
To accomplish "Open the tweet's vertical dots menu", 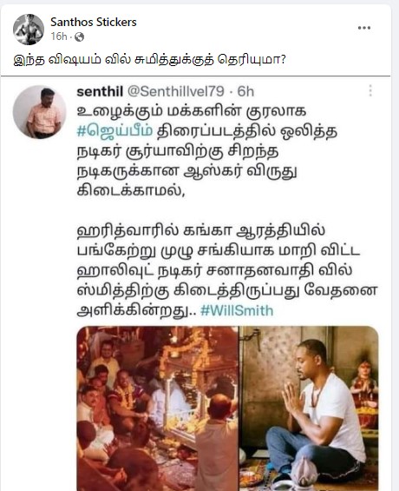I will 370,90.
